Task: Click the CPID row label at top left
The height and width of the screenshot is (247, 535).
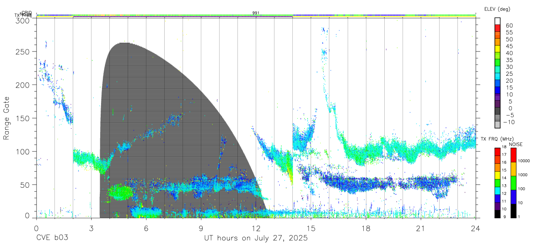Action: tap(26, 13)
